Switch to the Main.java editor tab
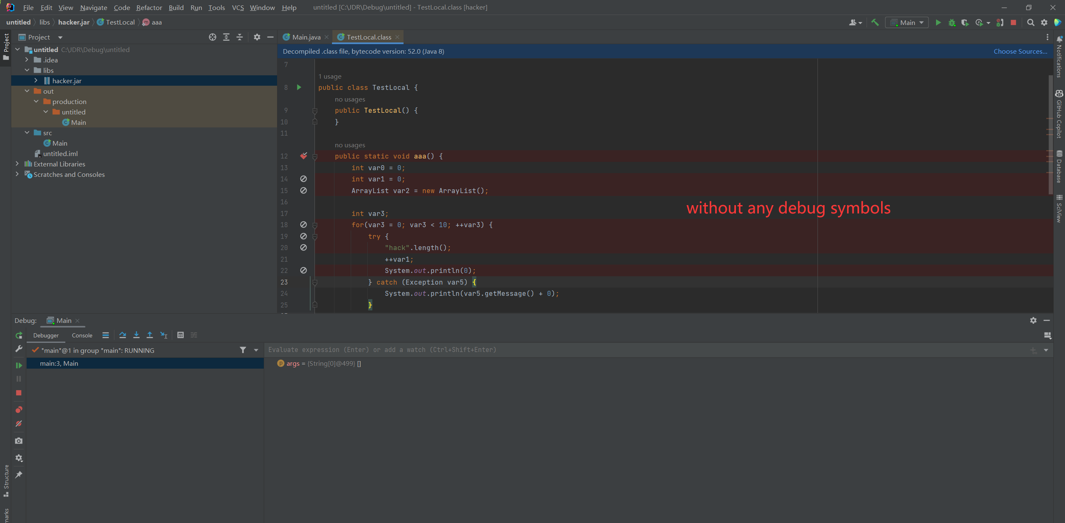 pos(306,37)
